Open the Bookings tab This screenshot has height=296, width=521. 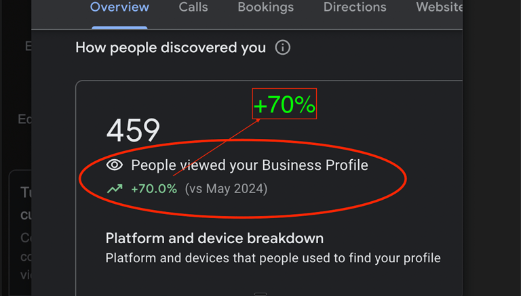[x=265, y=7]
